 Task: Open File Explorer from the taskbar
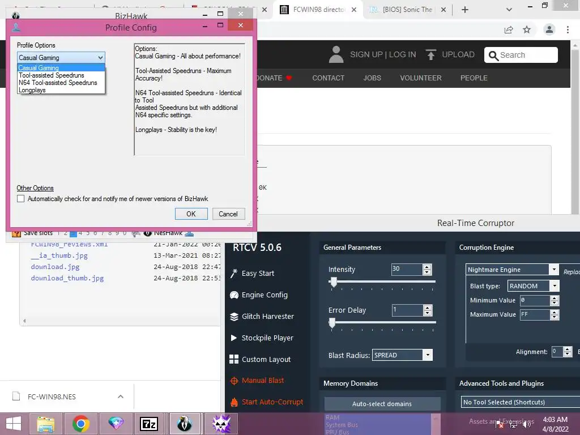45,424
